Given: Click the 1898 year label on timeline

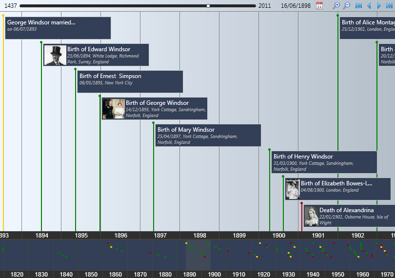Looking at the screenshot, I should 200,236.
